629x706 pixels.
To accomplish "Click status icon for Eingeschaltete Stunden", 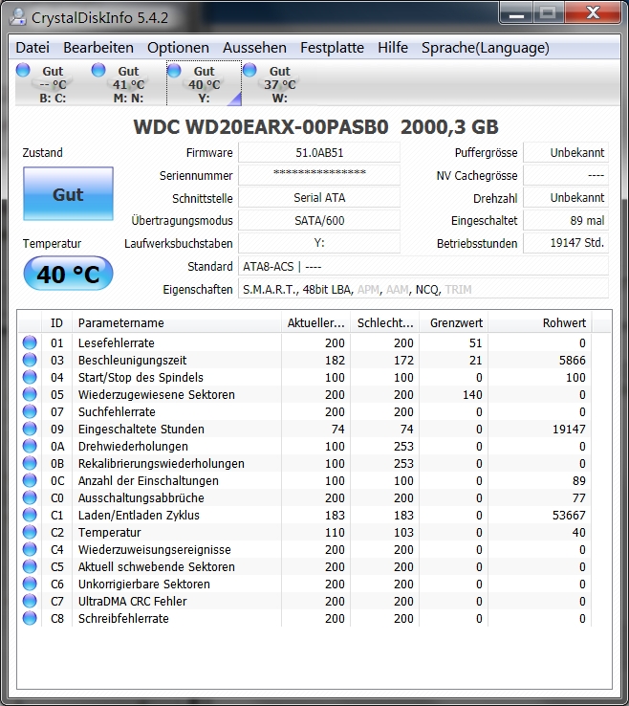I will 30,429.
